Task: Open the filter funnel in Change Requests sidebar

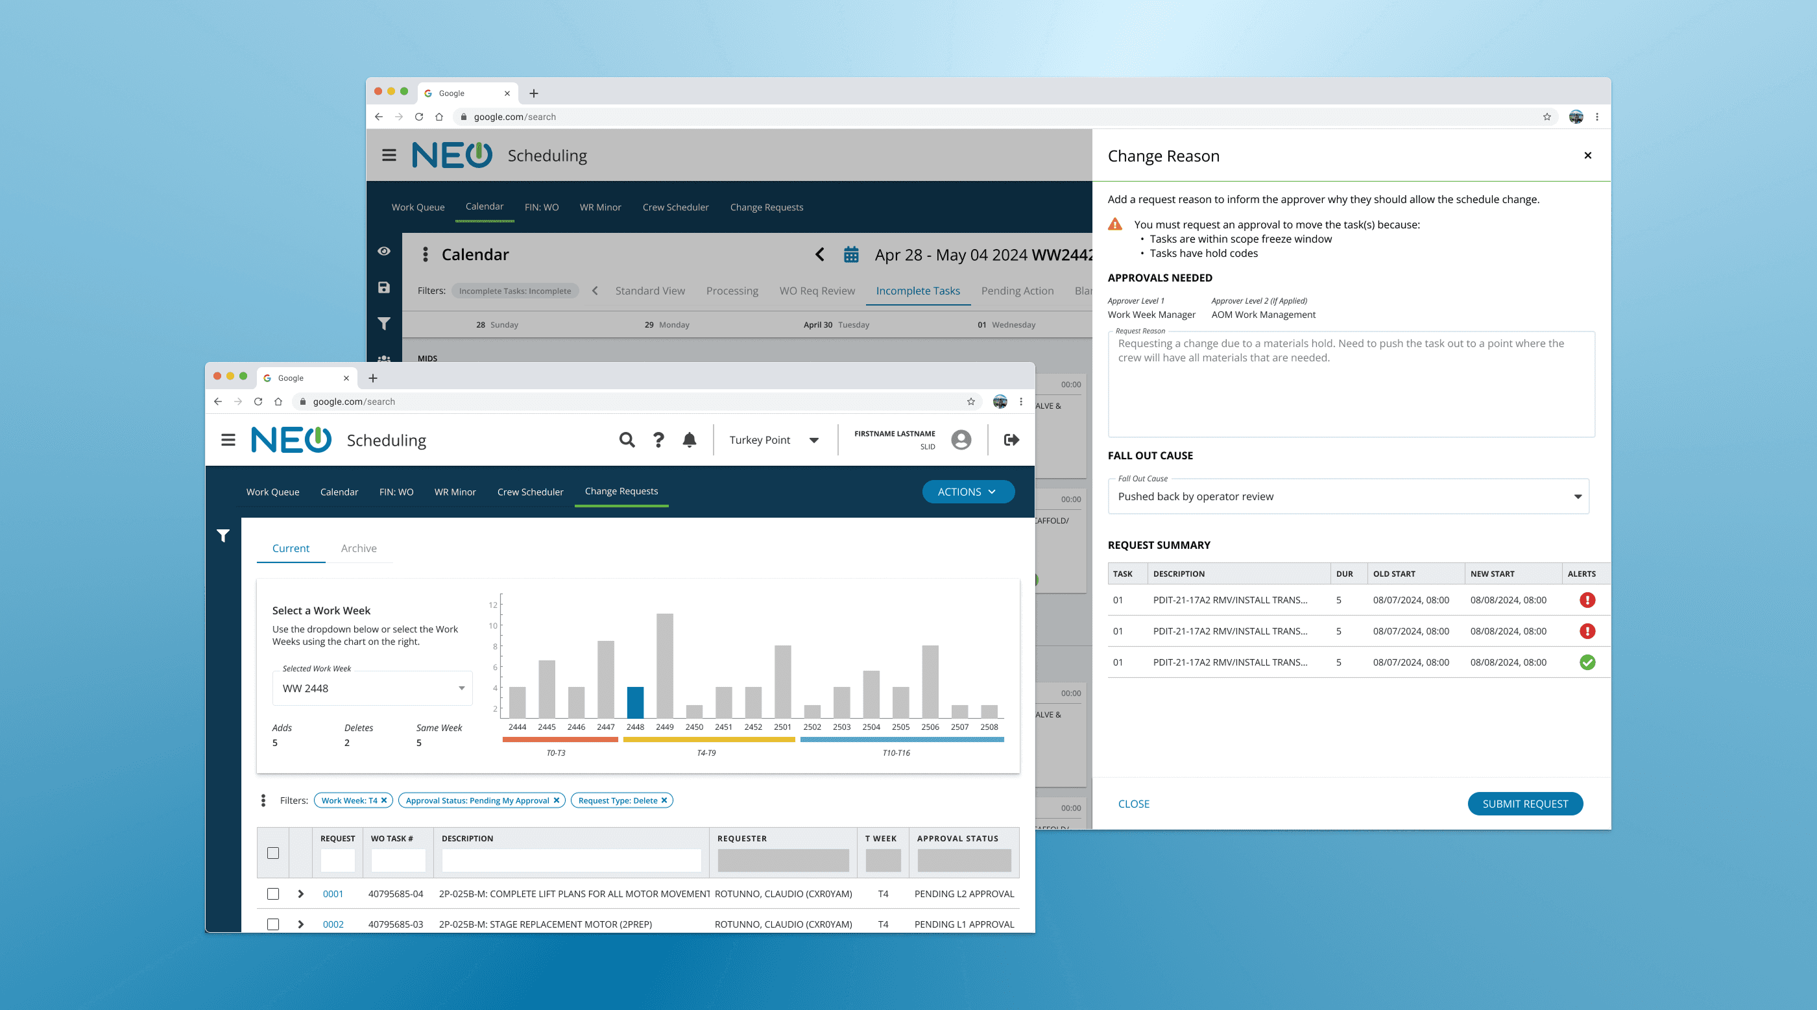Action: [223, 536]
